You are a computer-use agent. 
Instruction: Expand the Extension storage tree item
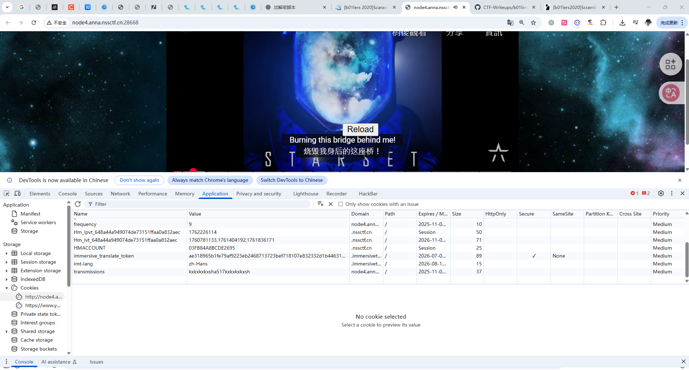point(6,270)
